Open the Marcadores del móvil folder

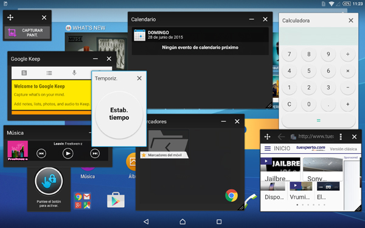point(164,144)
